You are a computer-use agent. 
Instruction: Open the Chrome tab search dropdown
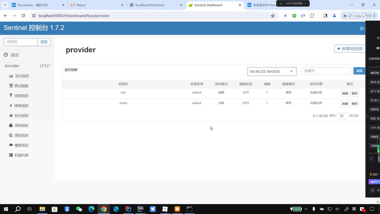coord(5,5)
